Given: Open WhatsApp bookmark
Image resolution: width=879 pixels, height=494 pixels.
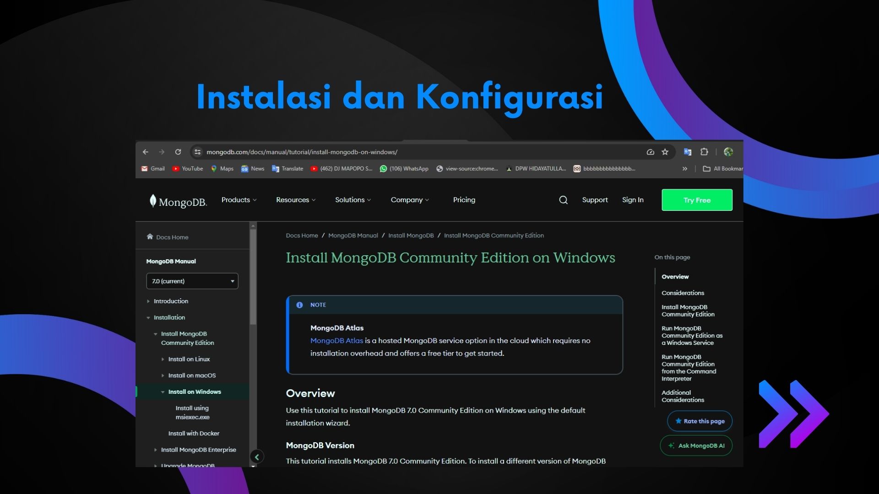Looking at the screenshot, I should (404, 169).
